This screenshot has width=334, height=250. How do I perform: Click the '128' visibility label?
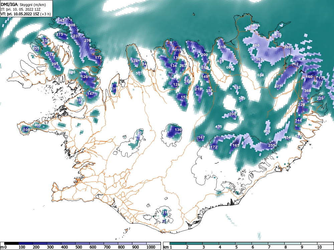pyautogui.click(x=176, y=85)
